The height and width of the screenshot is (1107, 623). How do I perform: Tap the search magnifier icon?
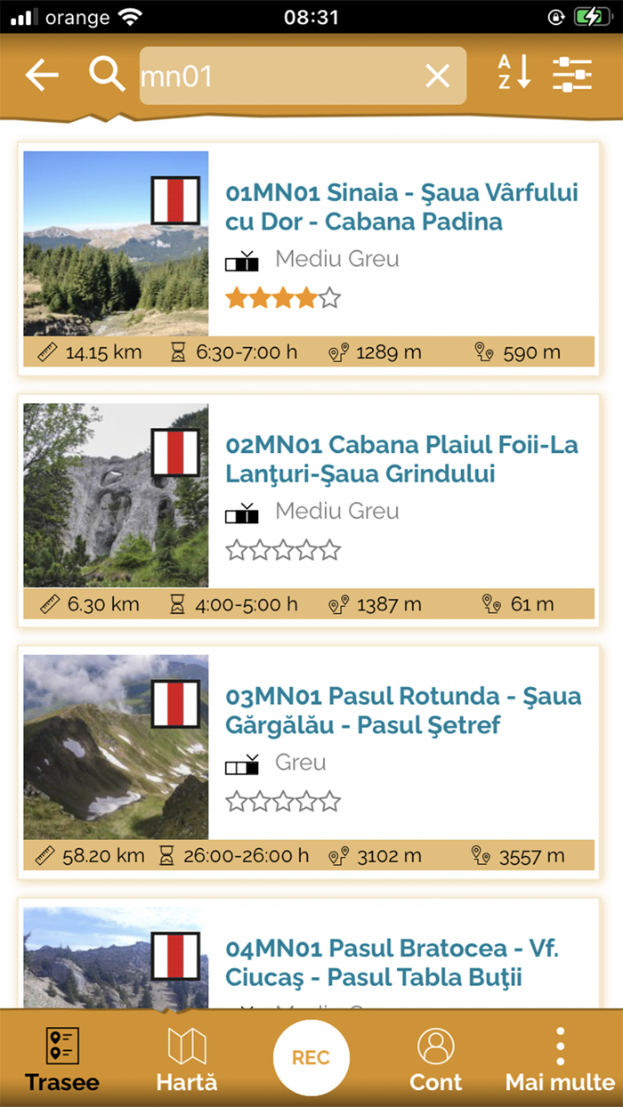tap(107, 76)
